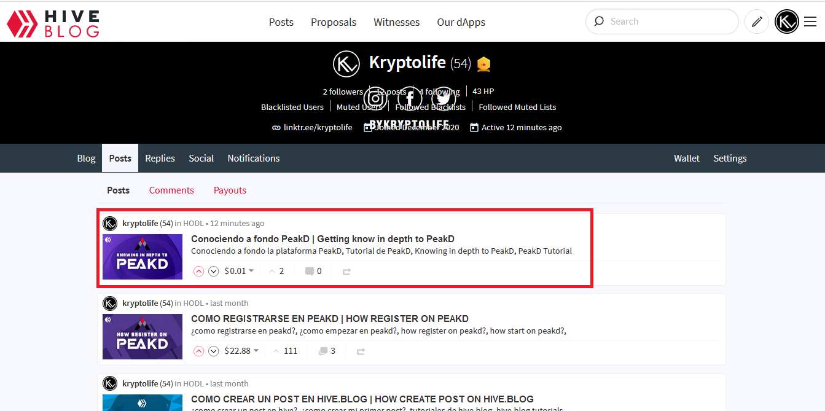Open Our dApps in the top navigation
The image size is (825, 411).
click(461, 22)
